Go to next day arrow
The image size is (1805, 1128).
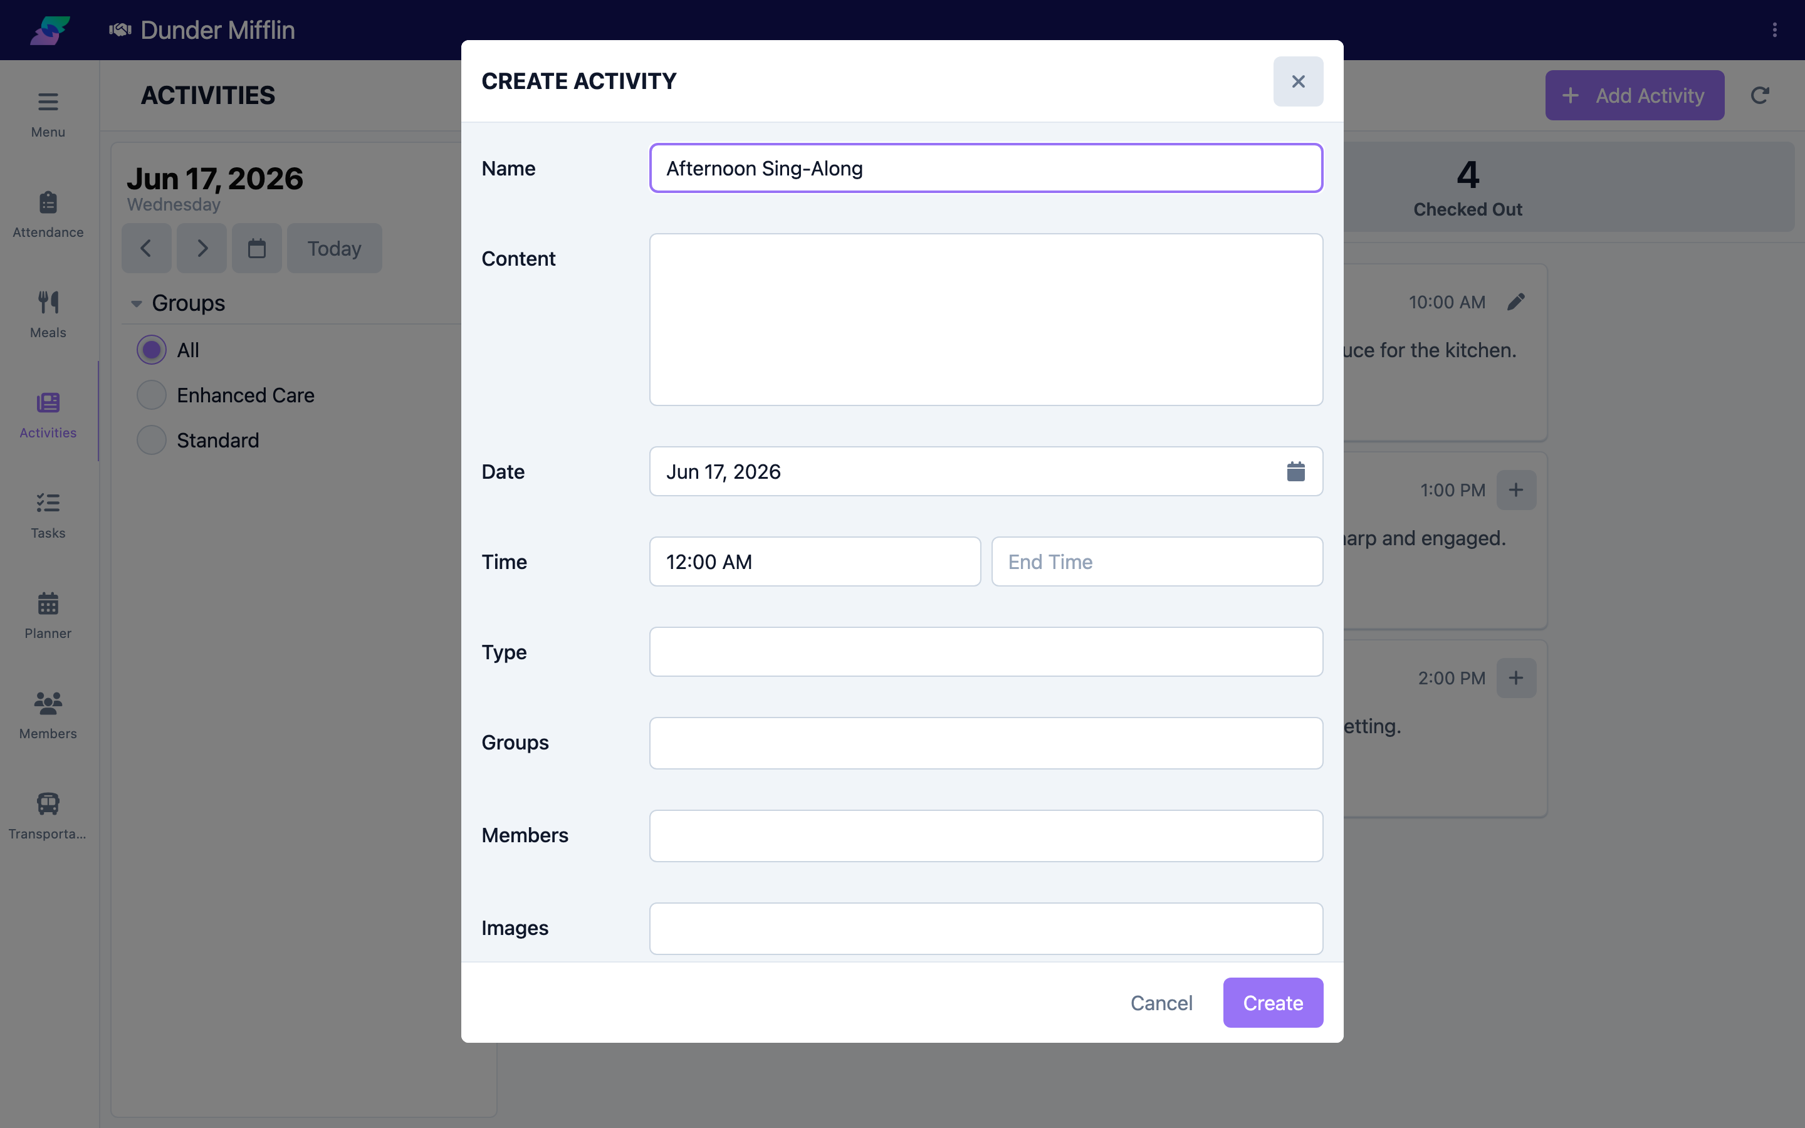pos(201,248)
